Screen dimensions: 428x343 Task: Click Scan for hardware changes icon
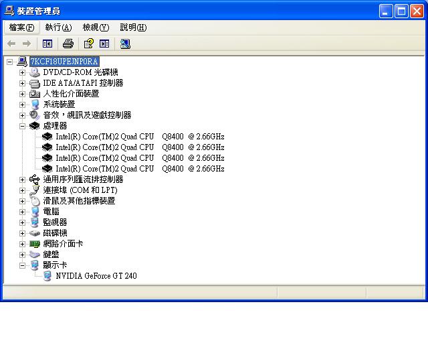click(x=125, y=44)
